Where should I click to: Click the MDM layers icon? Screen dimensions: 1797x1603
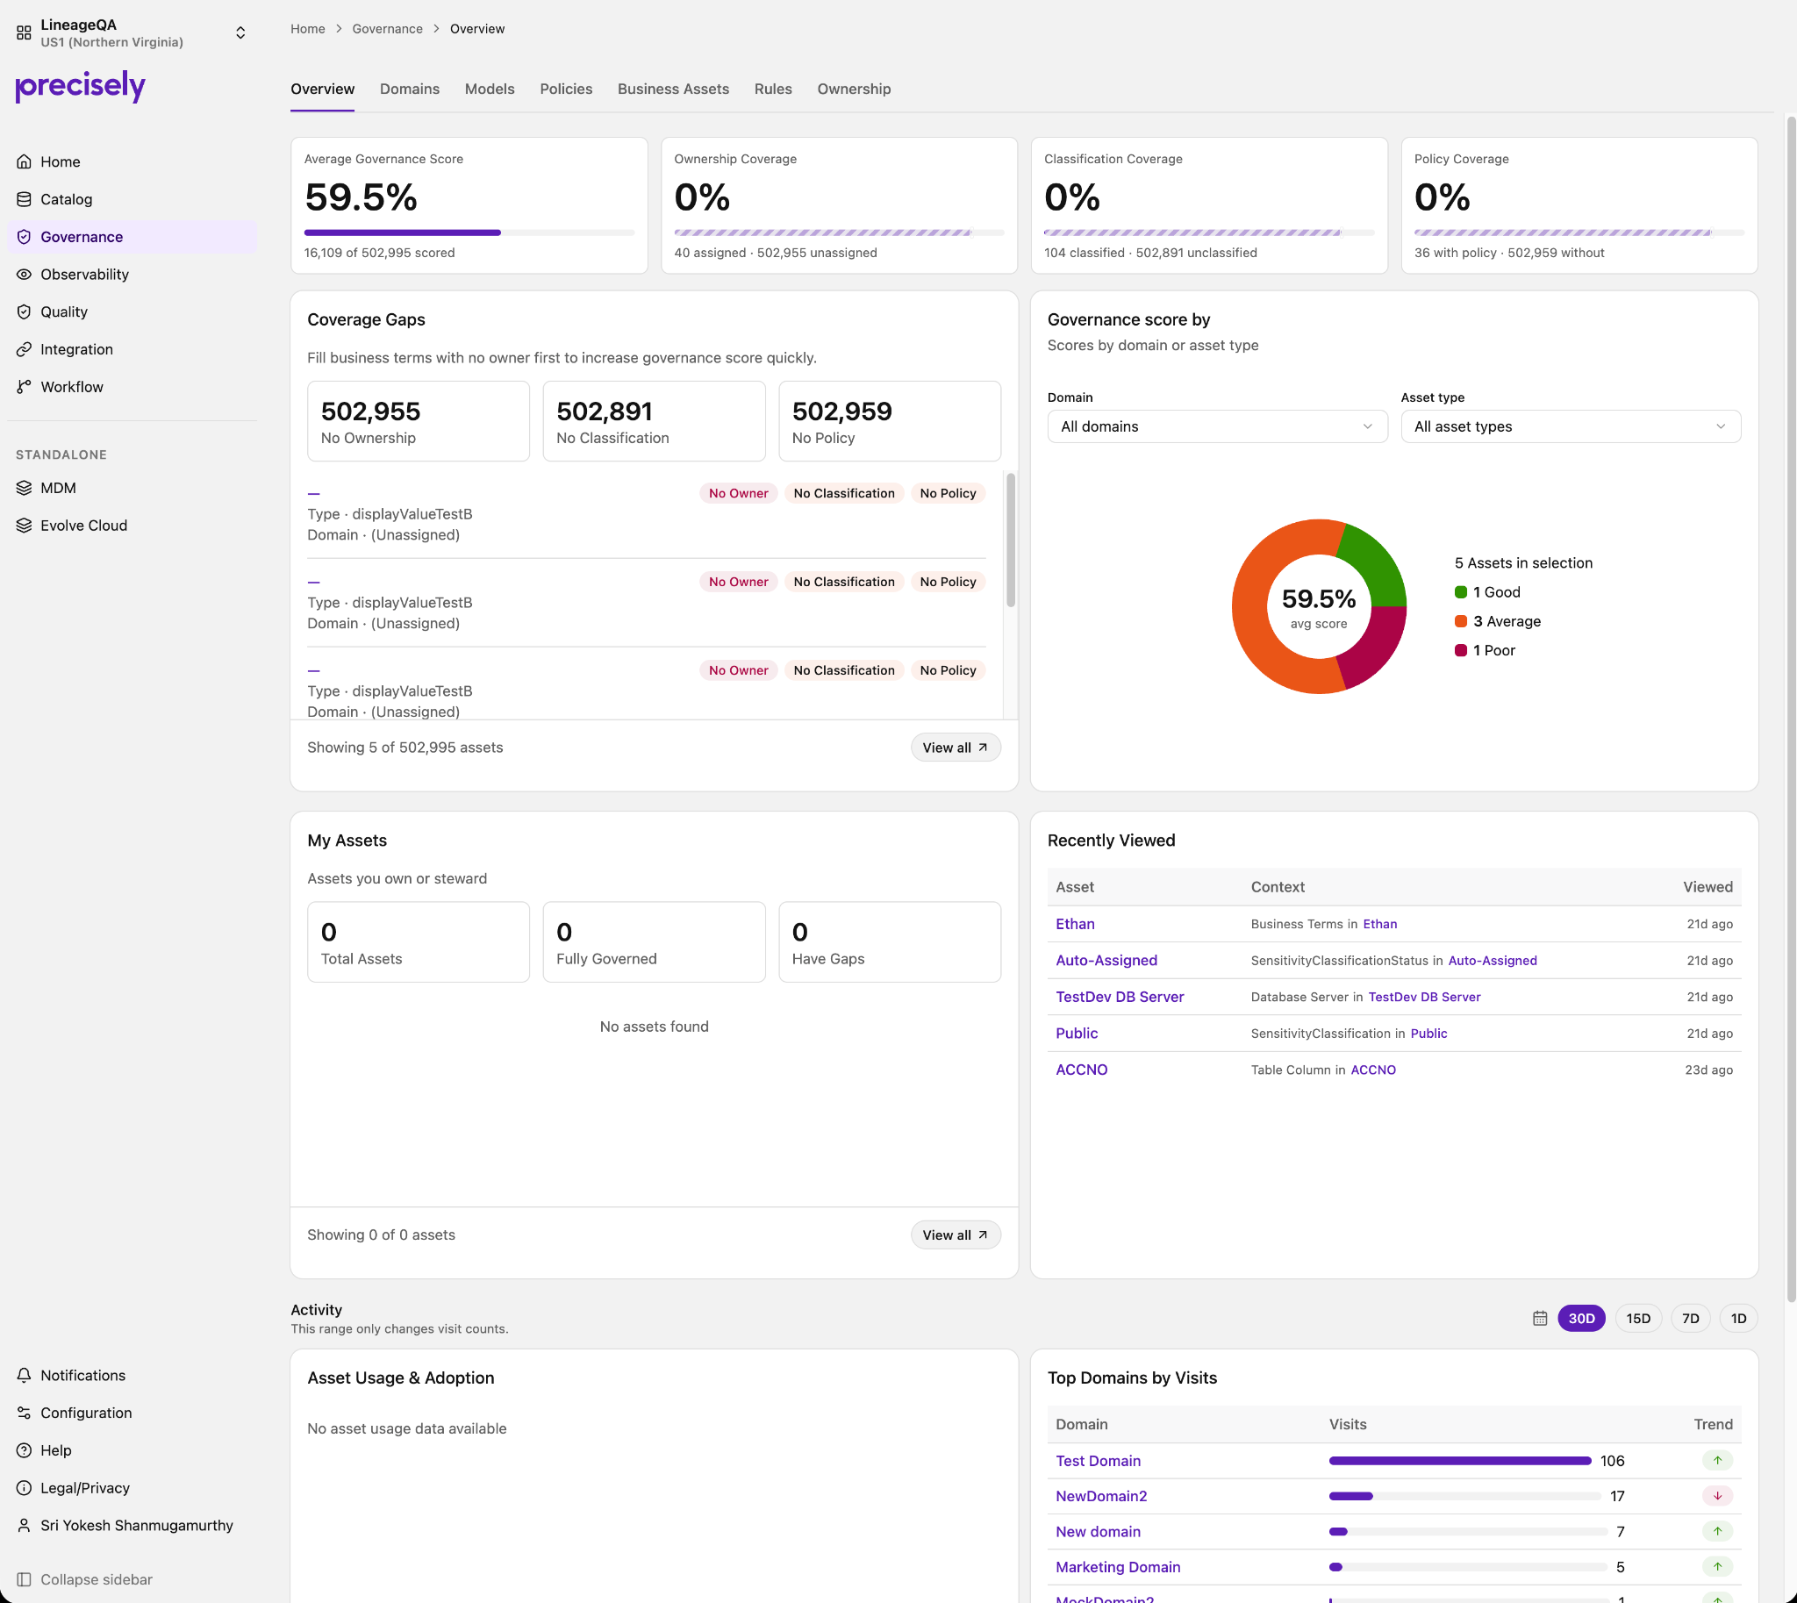pos(24,488)
